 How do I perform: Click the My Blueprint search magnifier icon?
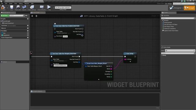24,16
